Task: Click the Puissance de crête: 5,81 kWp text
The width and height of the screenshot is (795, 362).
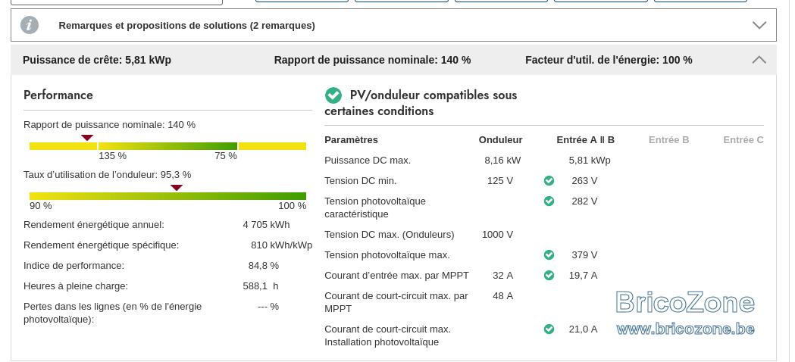Action: tap(97, 60)
